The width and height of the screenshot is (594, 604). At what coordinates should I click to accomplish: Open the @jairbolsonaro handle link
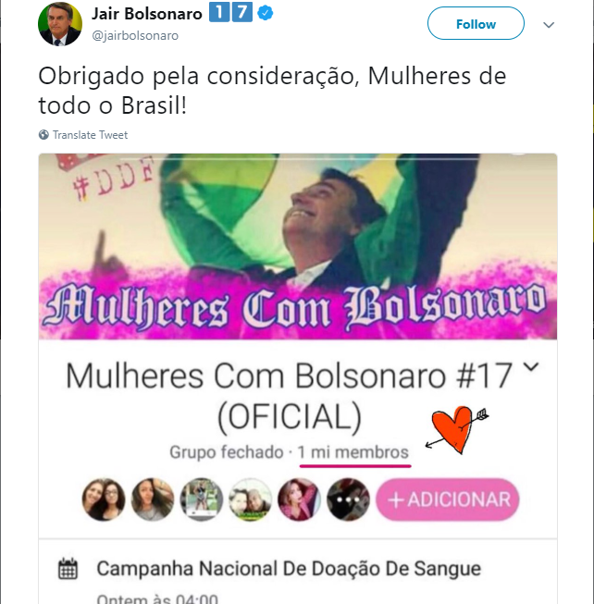[135, 35]
